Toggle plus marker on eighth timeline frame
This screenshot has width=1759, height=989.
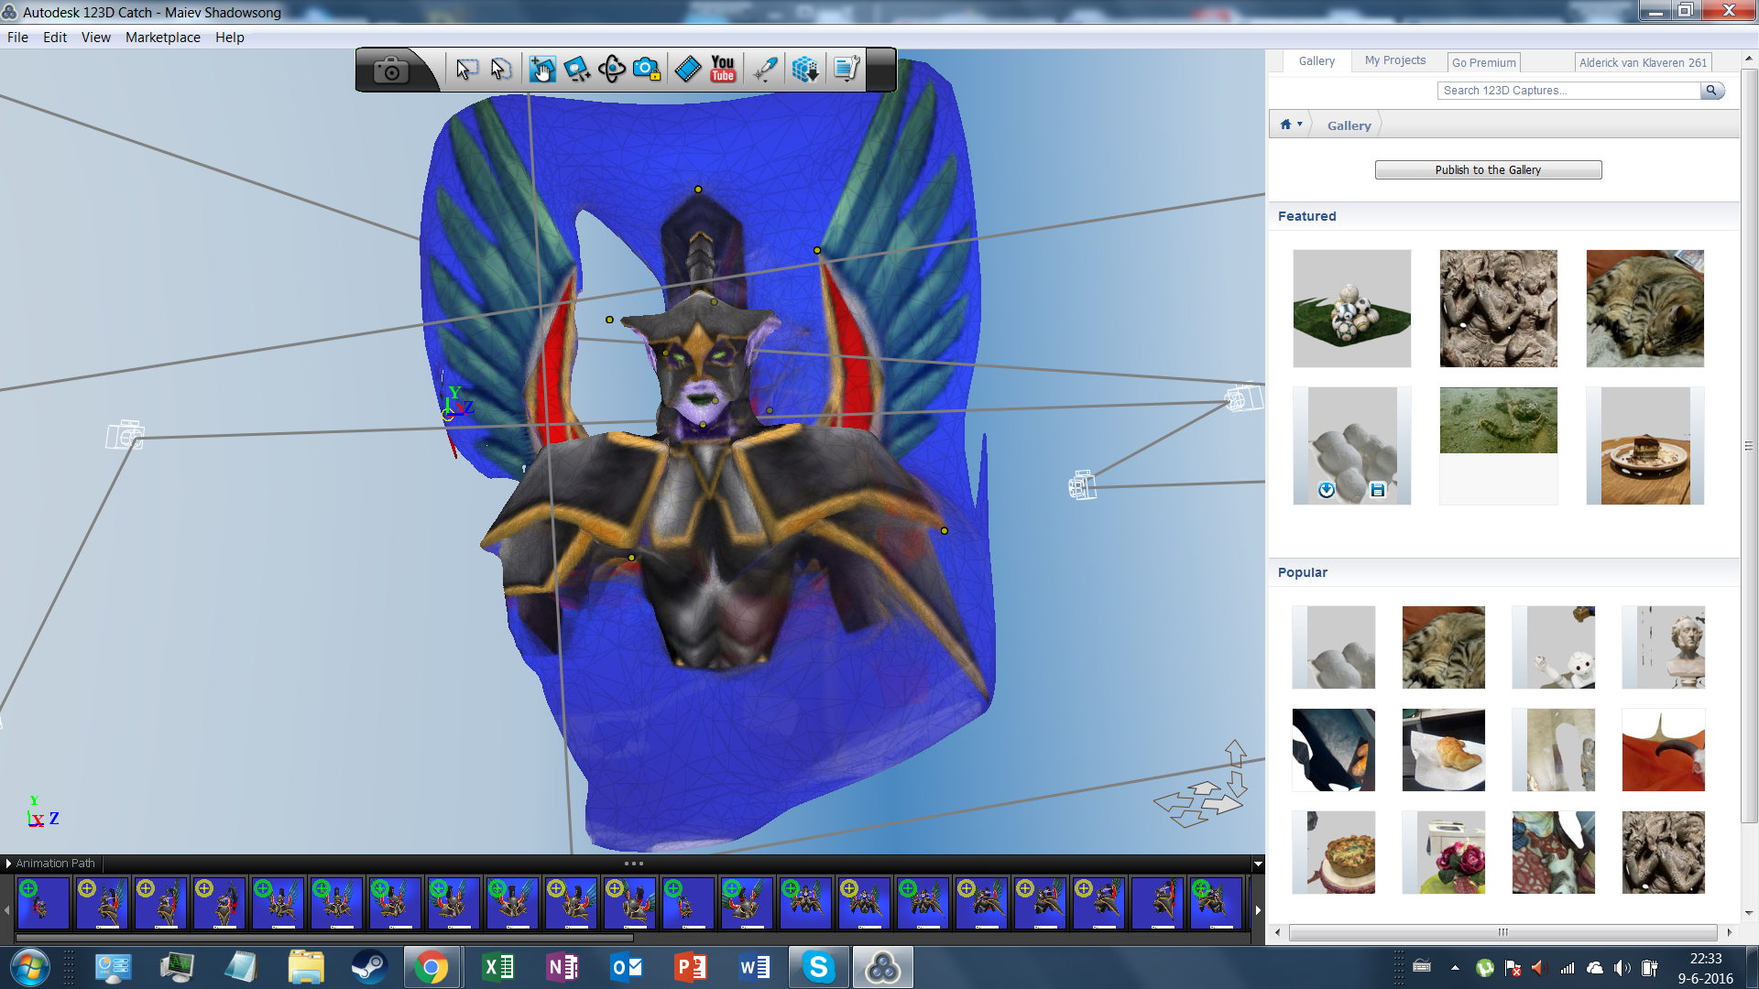pyautogui.click(x=439, y=888)
